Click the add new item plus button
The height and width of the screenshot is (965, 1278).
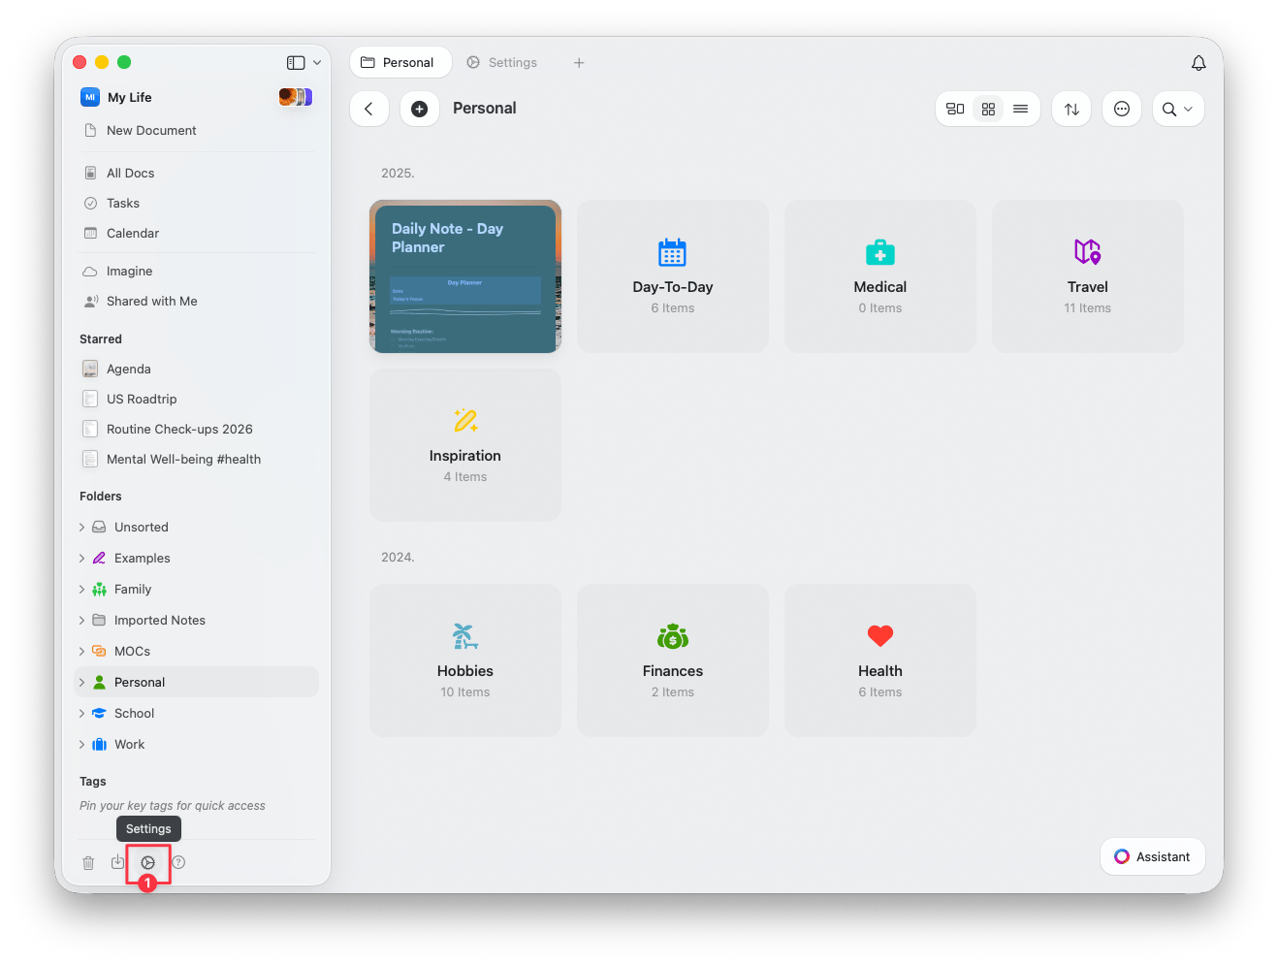[419, 109]
